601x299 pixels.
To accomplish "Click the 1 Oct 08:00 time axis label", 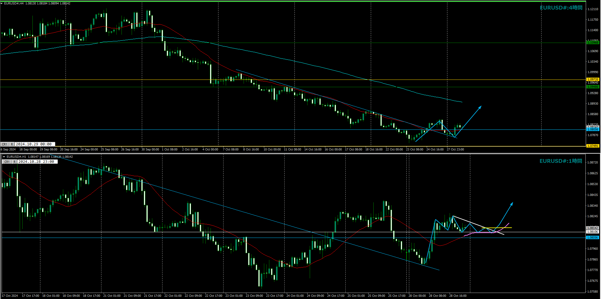I will (x=170, y=149).
